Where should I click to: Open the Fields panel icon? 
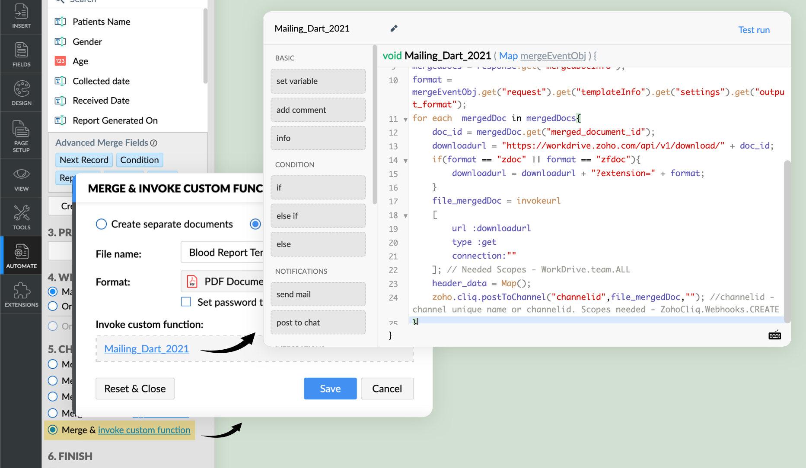pyautogui.click(x=21, y=54)
